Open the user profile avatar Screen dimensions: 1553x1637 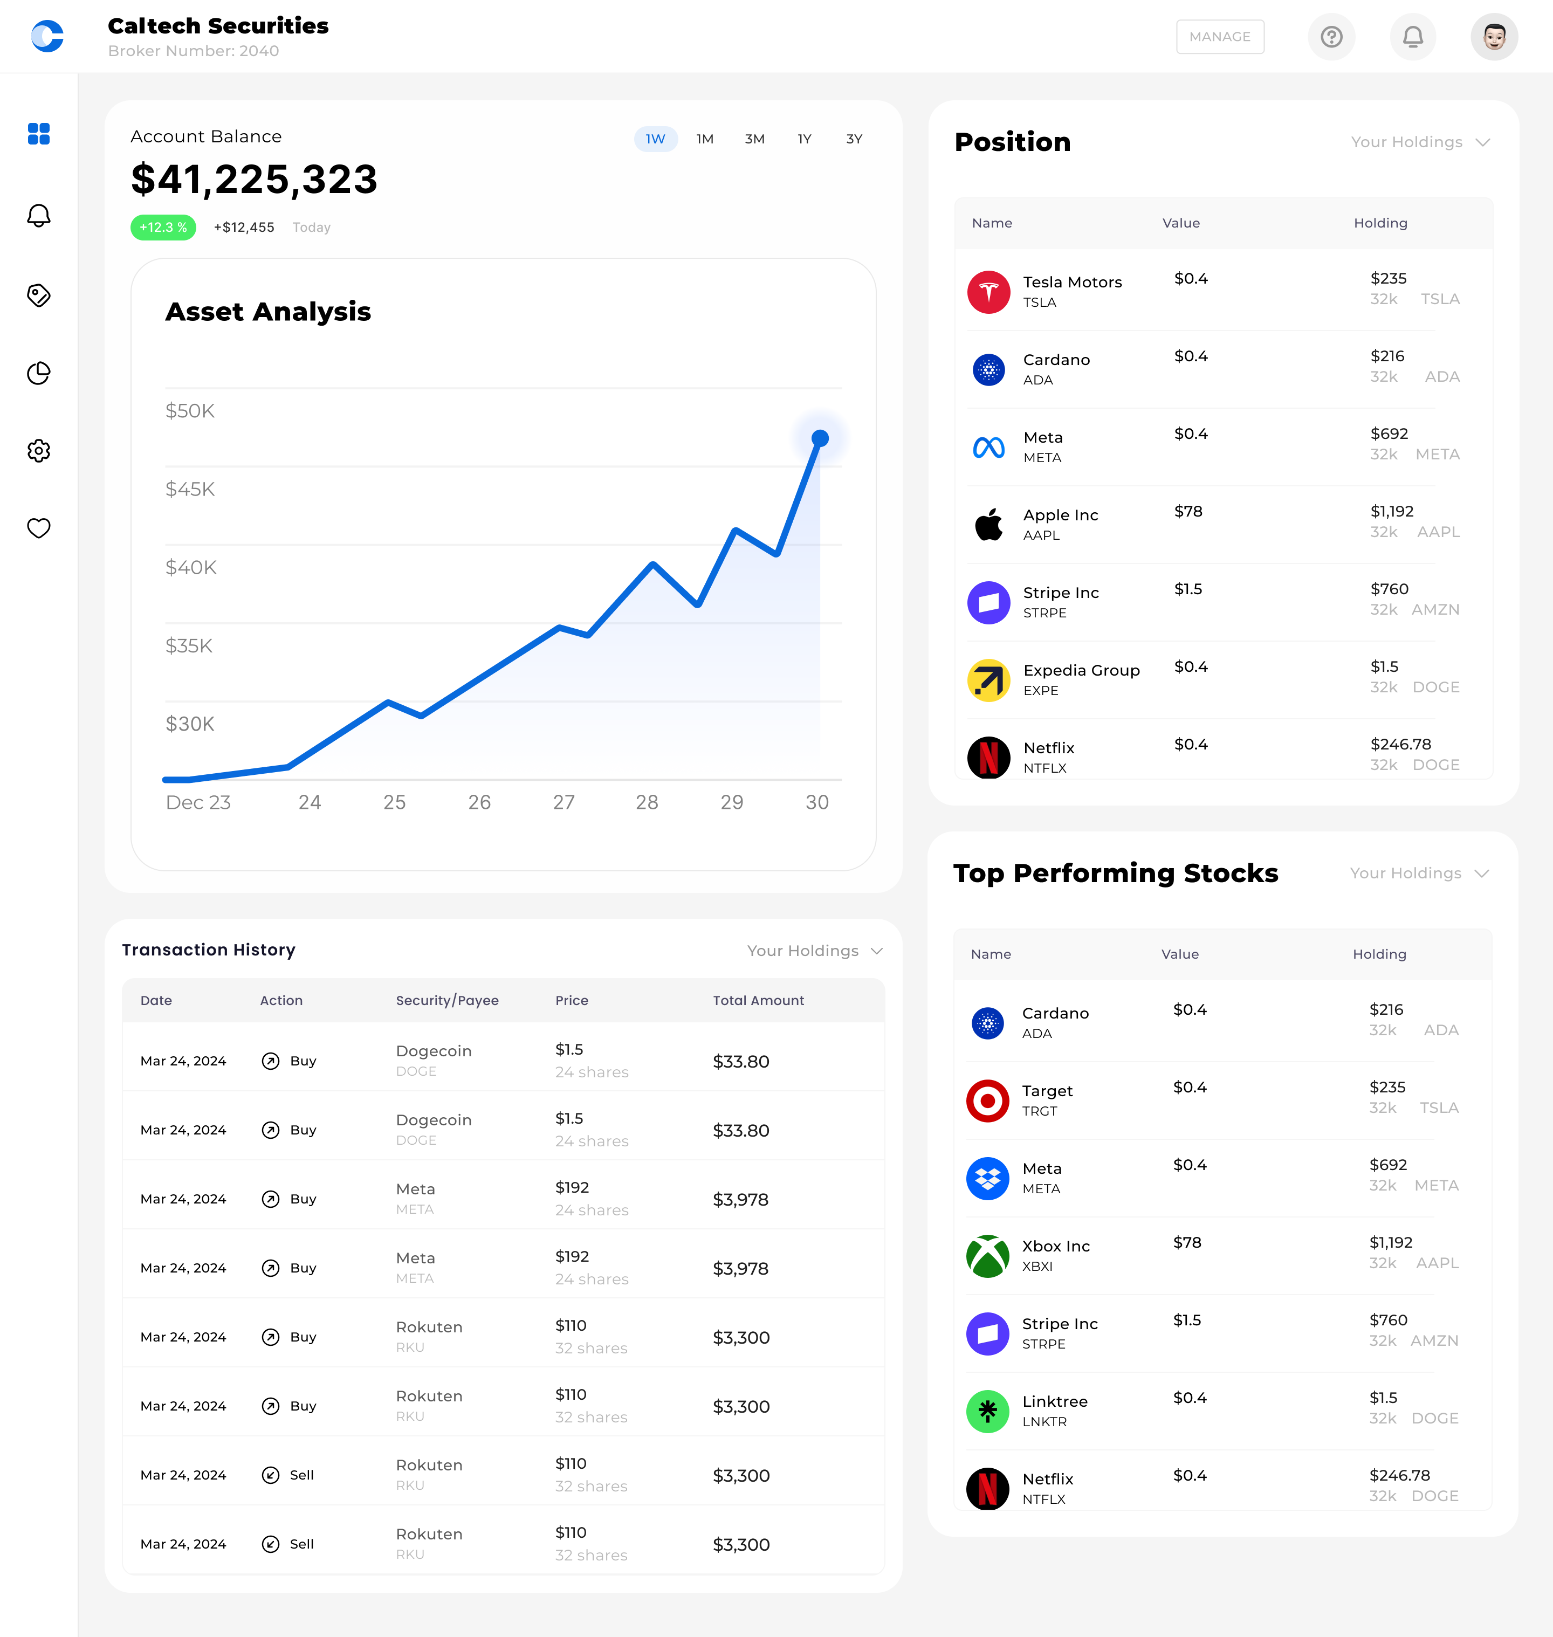tap(1494, 37)
